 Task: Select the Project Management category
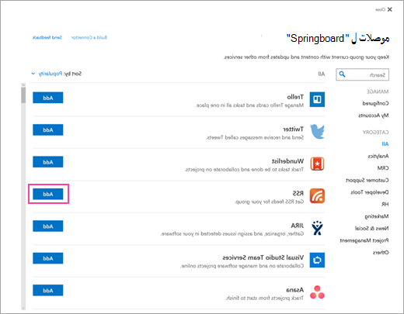click(364, 240)
